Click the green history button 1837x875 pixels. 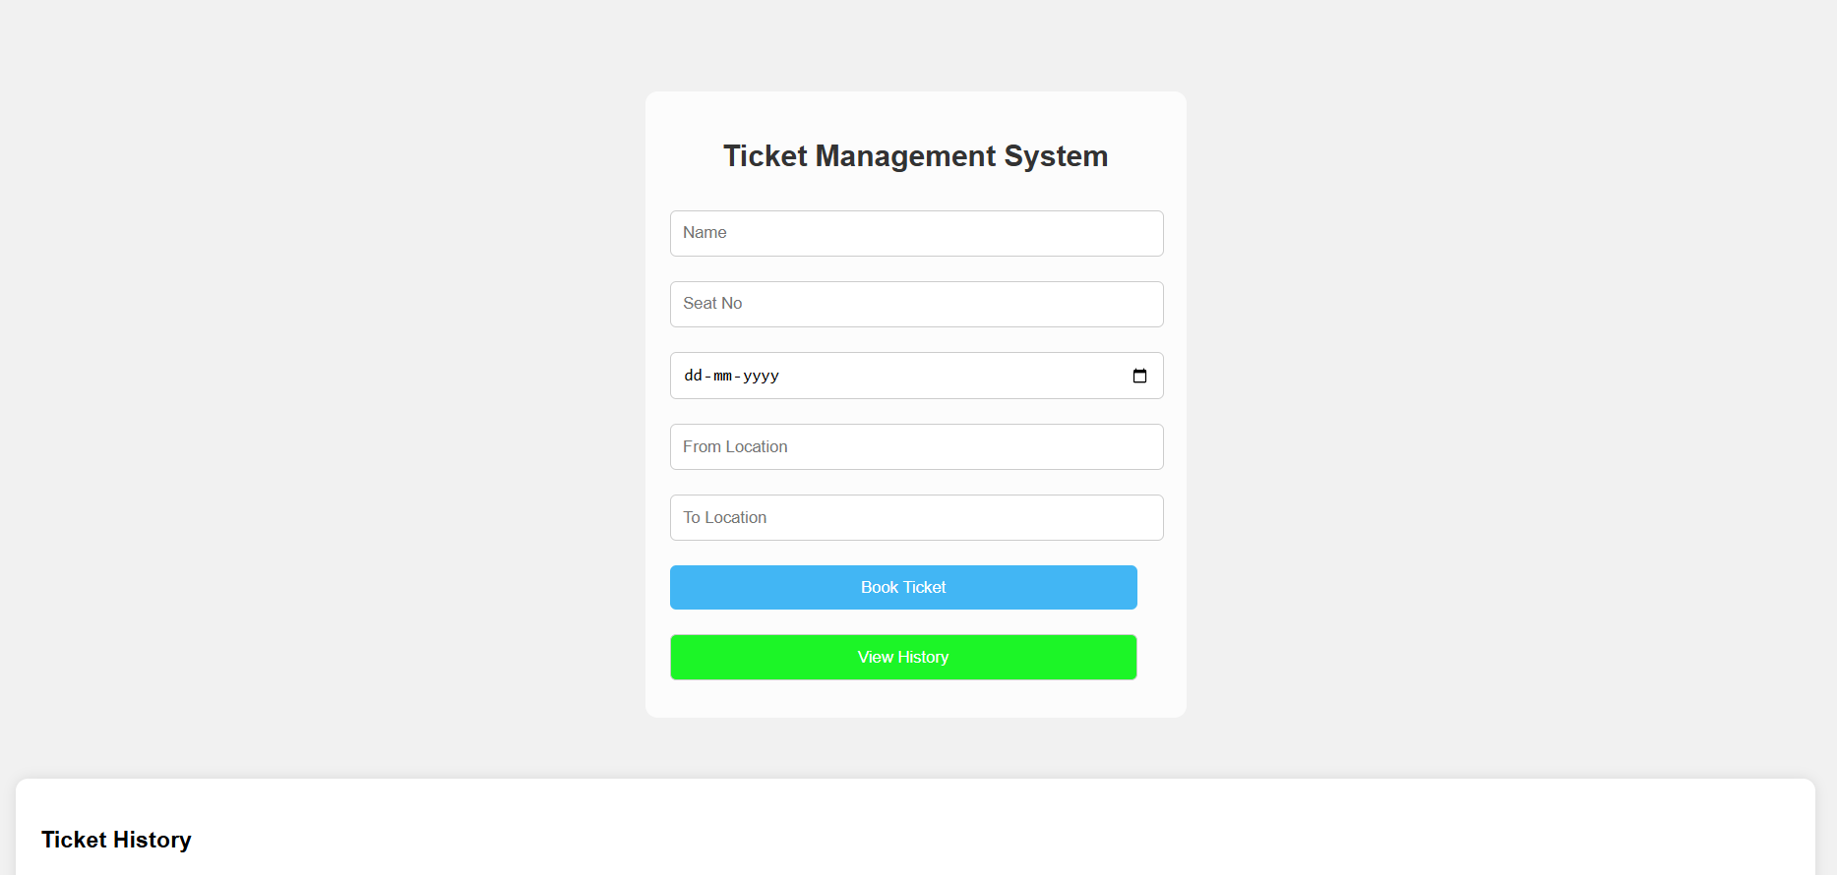tap(903, 657)
